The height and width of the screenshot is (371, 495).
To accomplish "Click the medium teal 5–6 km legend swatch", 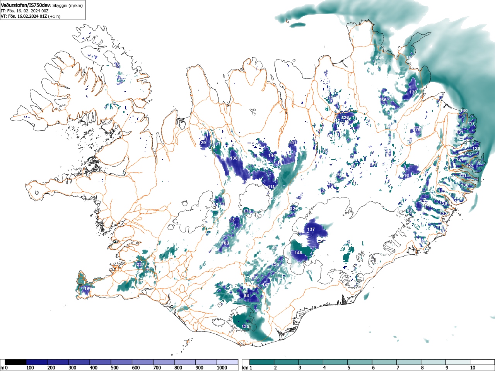I will [360, 362].
